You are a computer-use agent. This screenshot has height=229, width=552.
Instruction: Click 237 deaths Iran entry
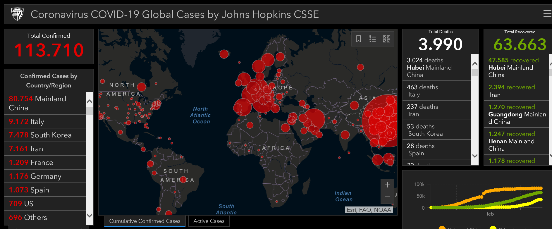pos(437,111)
